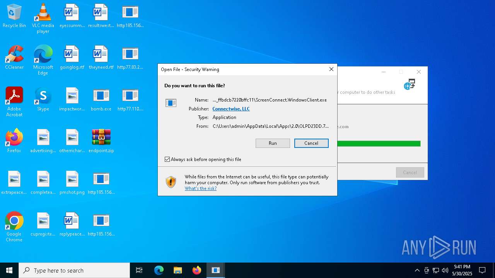Select bomb.exe file icon
The image size is (495, 278).
[101, 99]
